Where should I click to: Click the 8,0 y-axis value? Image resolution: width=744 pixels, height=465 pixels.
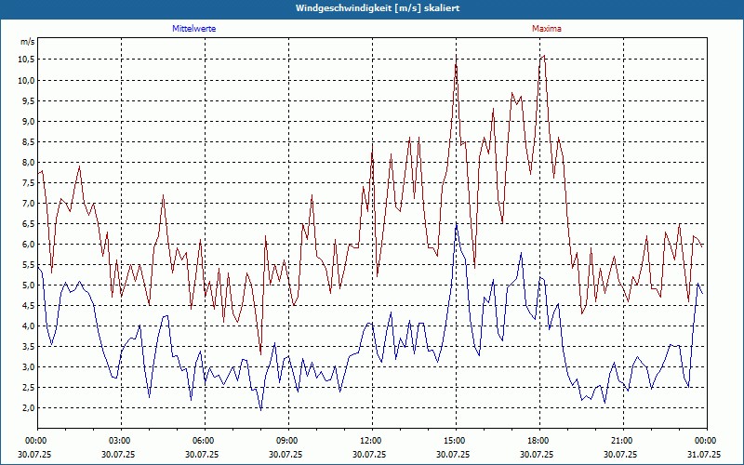click(28, 162)
